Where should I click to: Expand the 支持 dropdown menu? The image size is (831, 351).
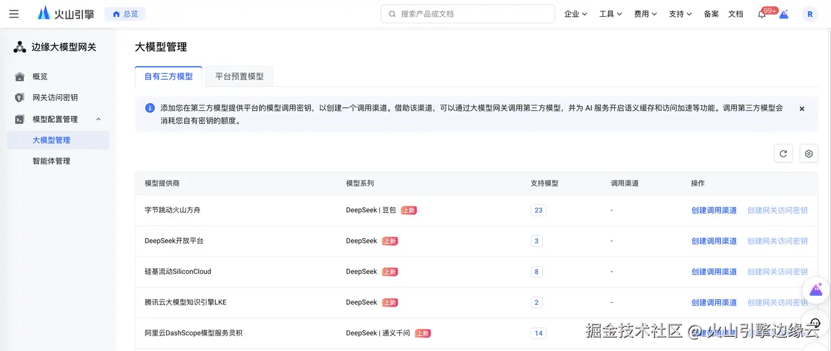click(x=680, y=14)
